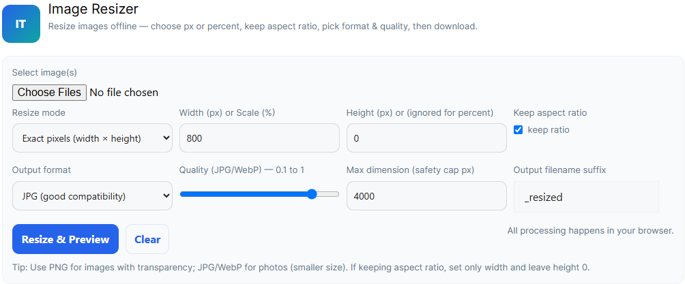Click the 'keep ratio' checkbox label text

point(549,130)
